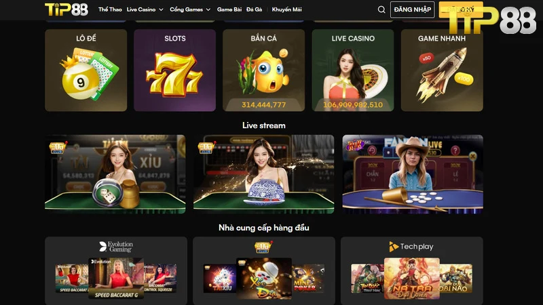Open the Lô Đề lottery ball tile
543x305 pixels.
(x=86, y=70)
